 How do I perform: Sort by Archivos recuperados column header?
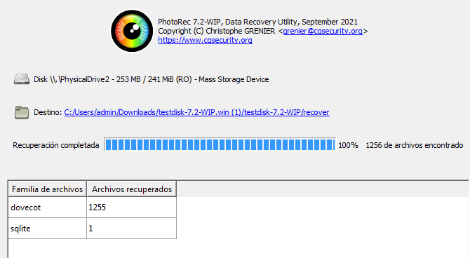132,189
